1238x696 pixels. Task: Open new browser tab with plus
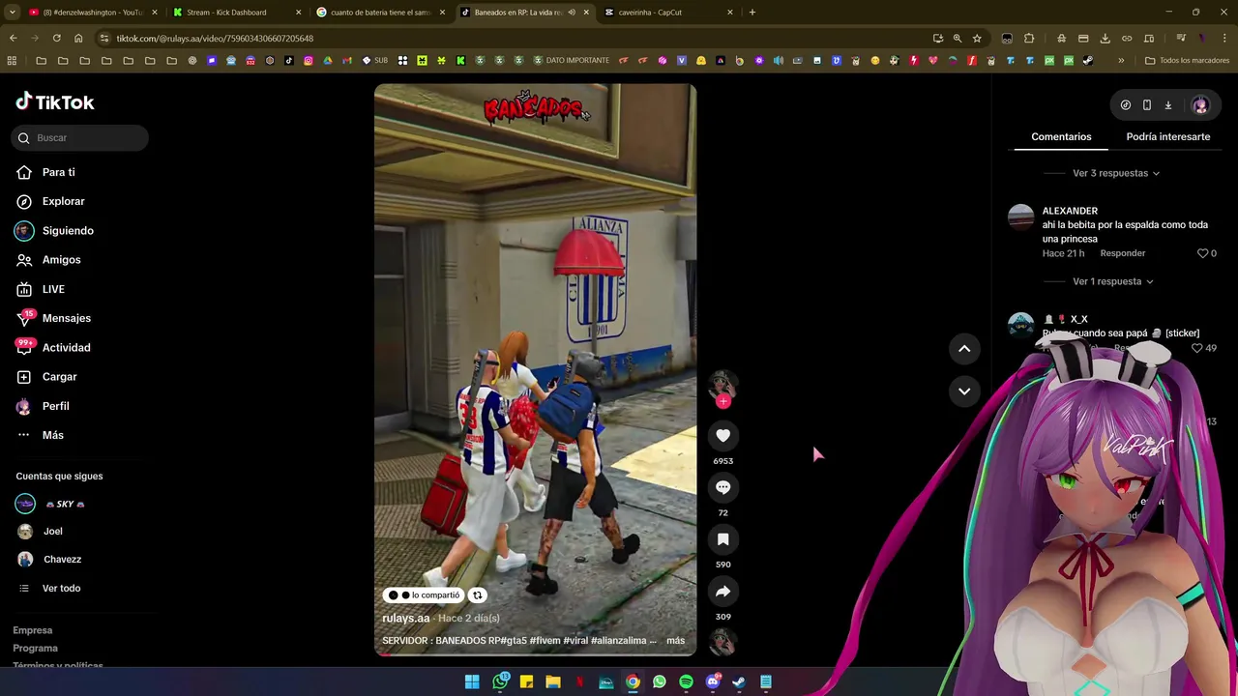coord(752,13)
